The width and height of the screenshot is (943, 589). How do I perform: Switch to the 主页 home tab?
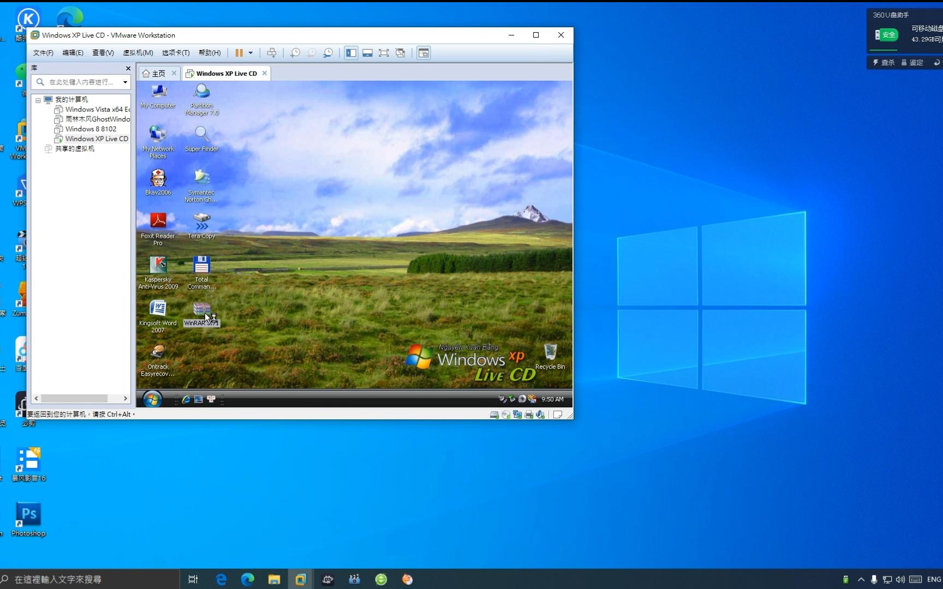(x=154, y=74)
